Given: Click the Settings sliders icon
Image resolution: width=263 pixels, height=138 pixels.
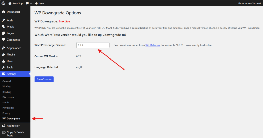Looking at the screenshot, I should click(4, 74).
